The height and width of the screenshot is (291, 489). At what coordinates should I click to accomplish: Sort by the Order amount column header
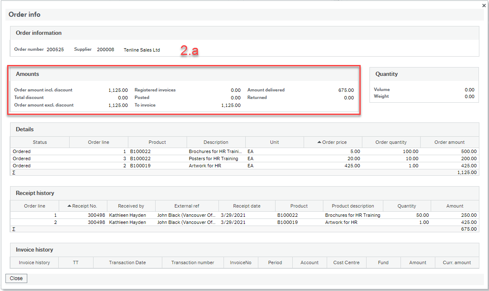[x=449, y=142]
